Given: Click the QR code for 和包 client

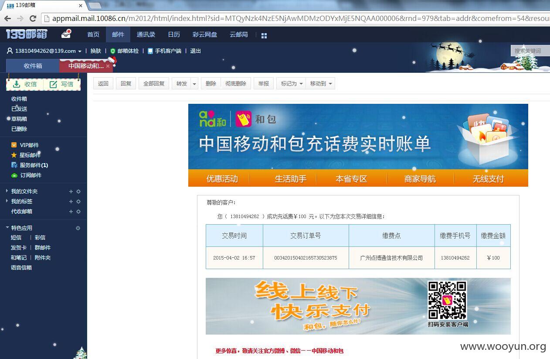Looking at the screenshot, I should coord(447,301).
